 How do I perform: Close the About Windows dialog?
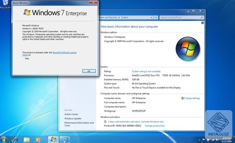pos(93,2)
